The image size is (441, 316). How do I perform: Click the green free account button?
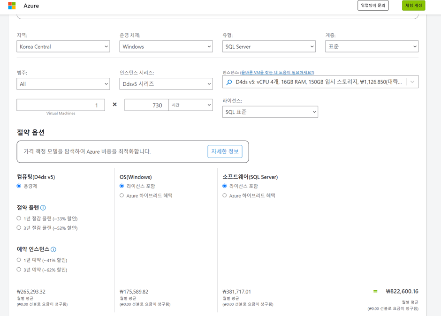[413, 5]
